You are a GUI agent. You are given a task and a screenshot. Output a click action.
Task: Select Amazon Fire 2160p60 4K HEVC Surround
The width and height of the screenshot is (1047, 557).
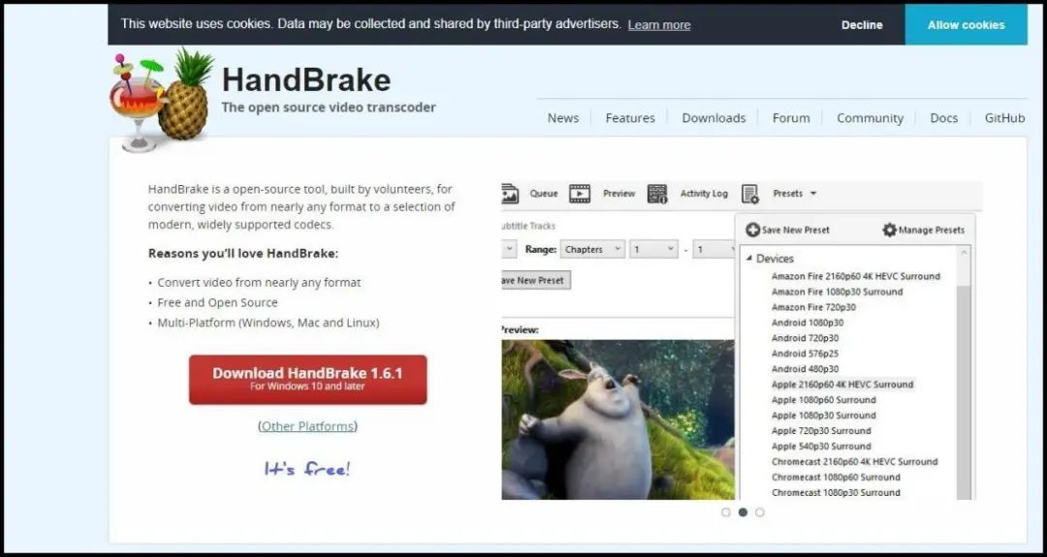[x=855, y=276]
